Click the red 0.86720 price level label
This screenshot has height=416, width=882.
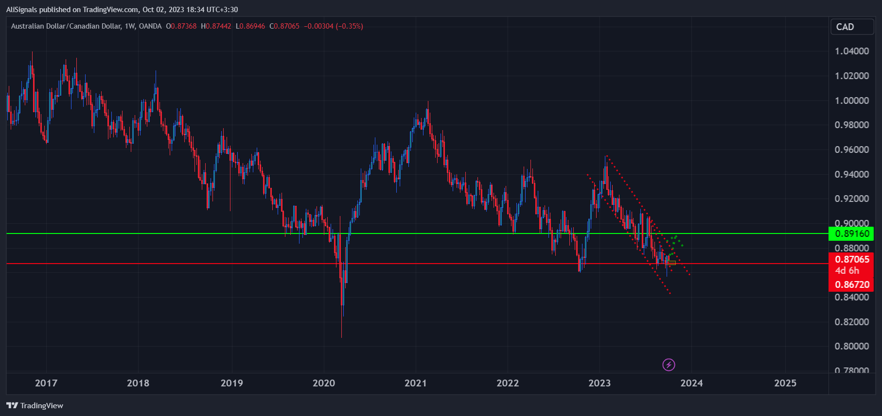point(851,284)
